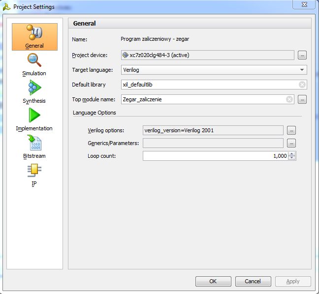Viewport: 319px width, 294px height.
Task: Browse for a different project device
Action: [302, 55]
